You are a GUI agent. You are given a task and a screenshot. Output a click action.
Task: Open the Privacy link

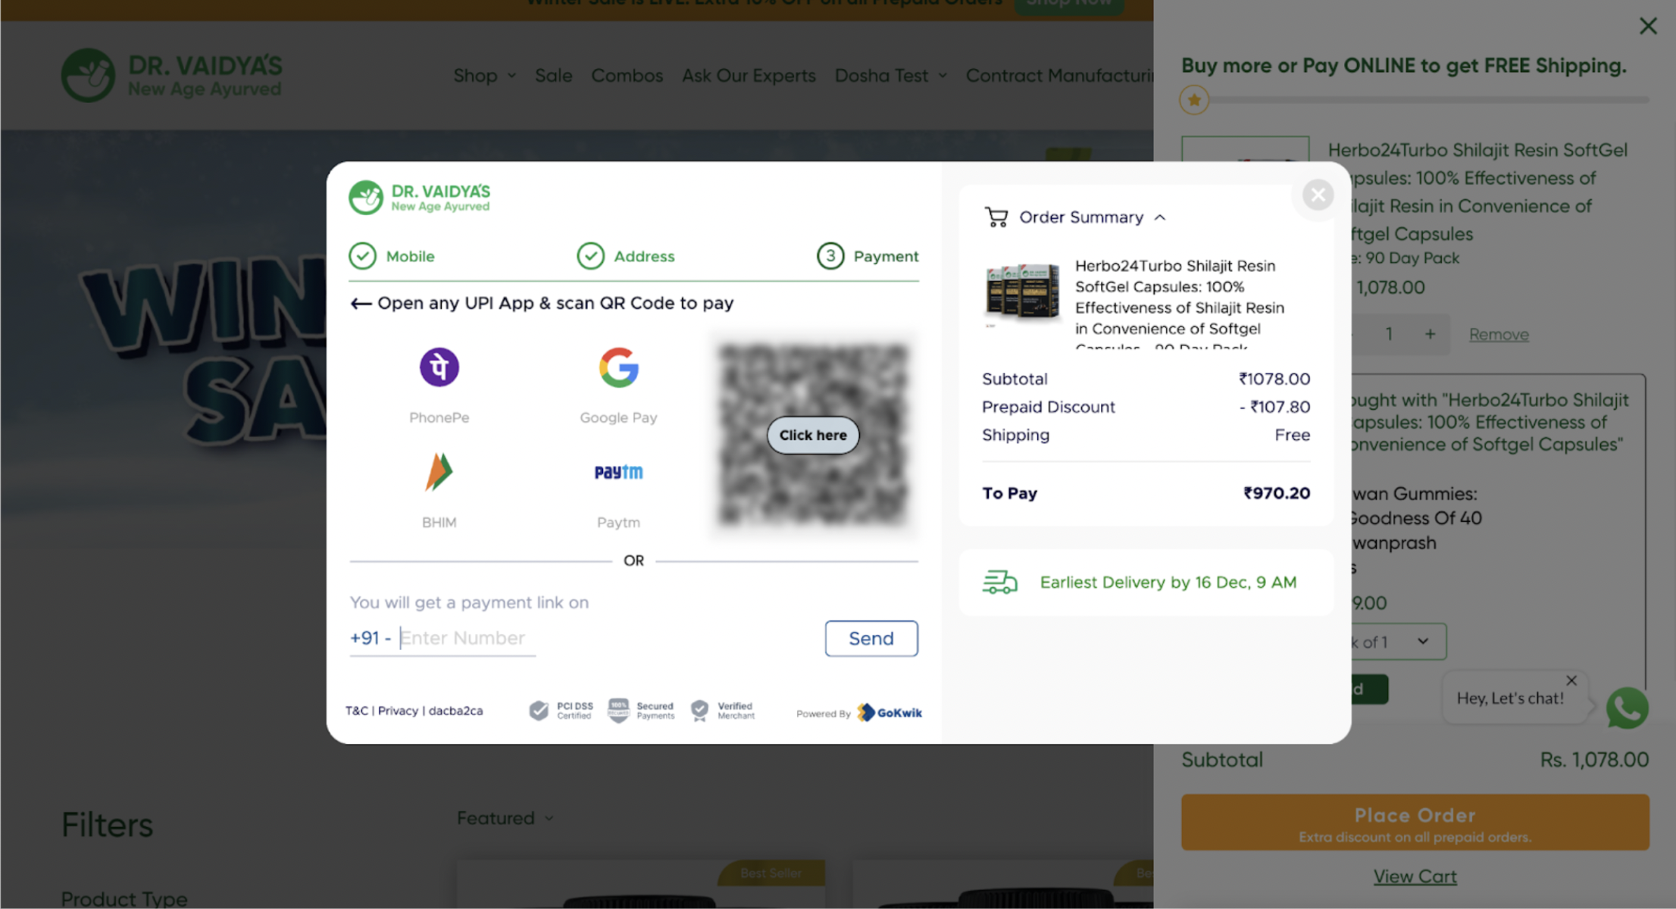point(398,711)
